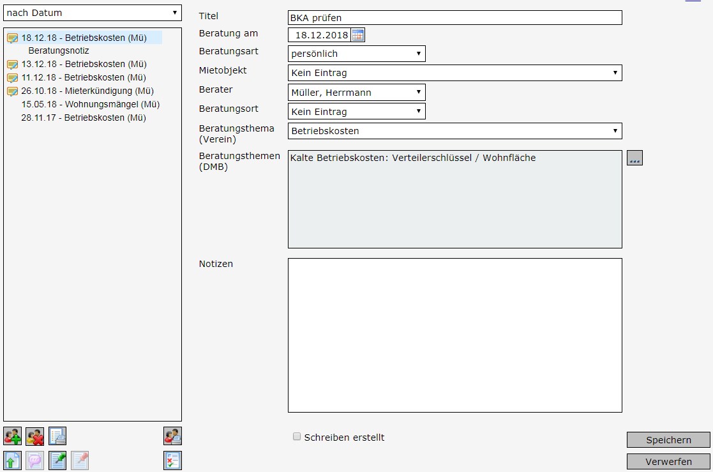Expand the Beratungsthema (Verein) dropdown
Image resolution: width=713 pixels, height=472 pixels.
coord(454,131)
